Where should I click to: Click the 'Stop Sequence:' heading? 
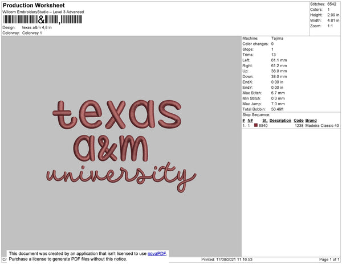tap(256, 115)
